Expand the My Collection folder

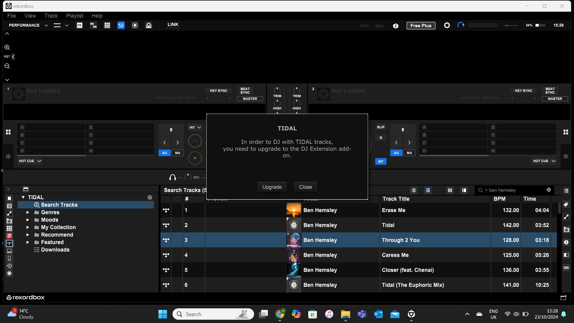(28, 227)
